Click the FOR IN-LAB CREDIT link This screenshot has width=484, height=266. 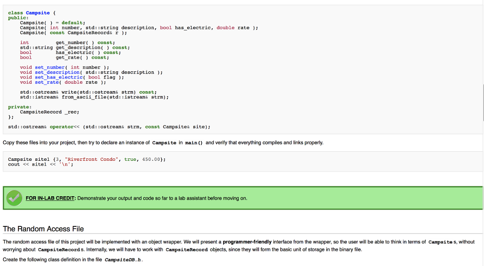pyautogui.click(x=50, y=198)
